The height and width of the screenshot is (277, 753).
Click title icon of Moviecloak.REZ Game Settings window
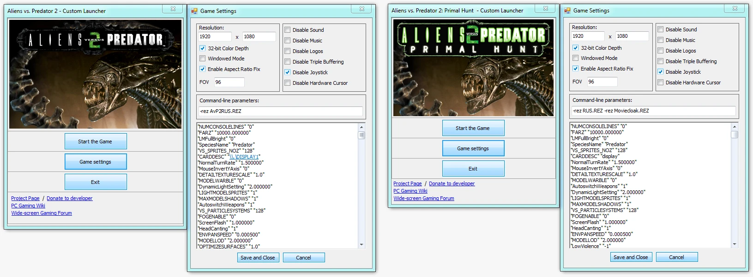(x=567, y=11)
